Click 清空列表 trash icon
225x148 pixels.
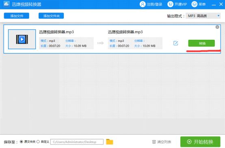click(154, 142)
